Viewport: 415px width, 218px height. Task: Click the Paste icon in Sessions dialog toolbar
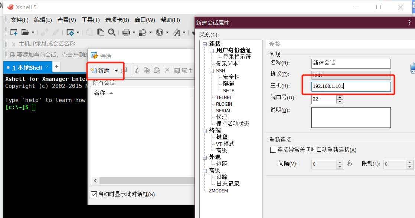coord(157,70)
